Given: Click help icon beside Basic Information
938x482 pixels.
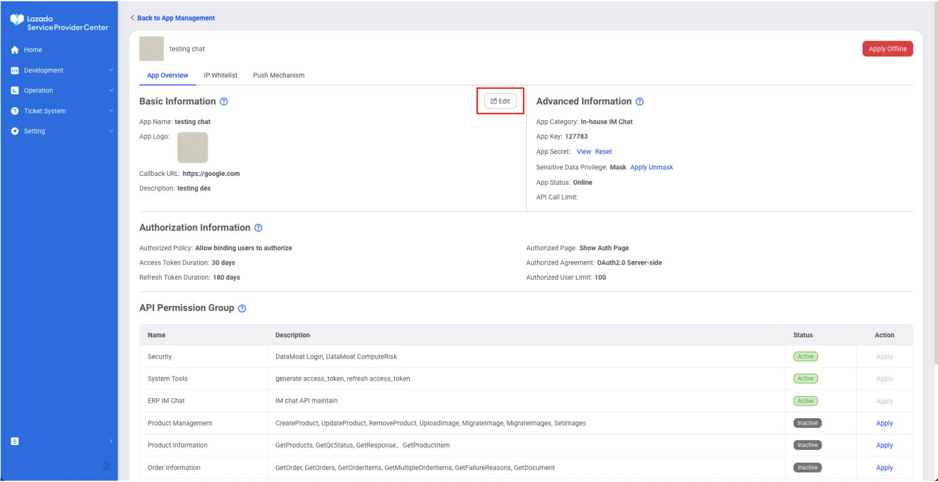Looking at the screenshot, I should point(224,101).
